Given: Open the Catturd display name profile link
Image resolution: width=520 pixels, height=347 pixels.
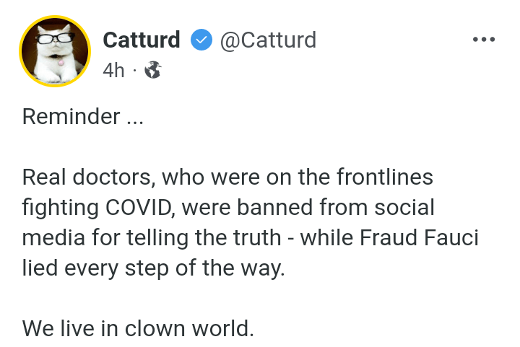Looking at the screenshot, I should [142, 40].
